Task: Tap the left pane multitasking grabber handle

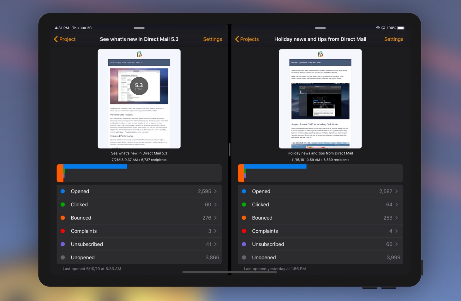Action: coord(139,28)
